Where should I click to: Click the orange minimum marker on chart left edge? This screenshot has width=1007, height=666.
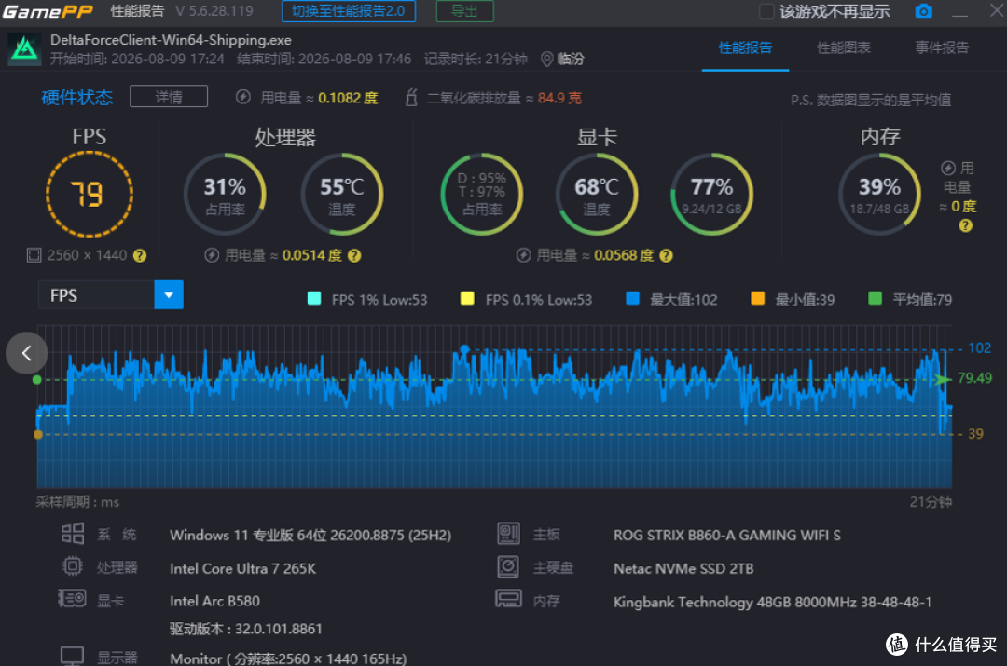coord(38,434)
